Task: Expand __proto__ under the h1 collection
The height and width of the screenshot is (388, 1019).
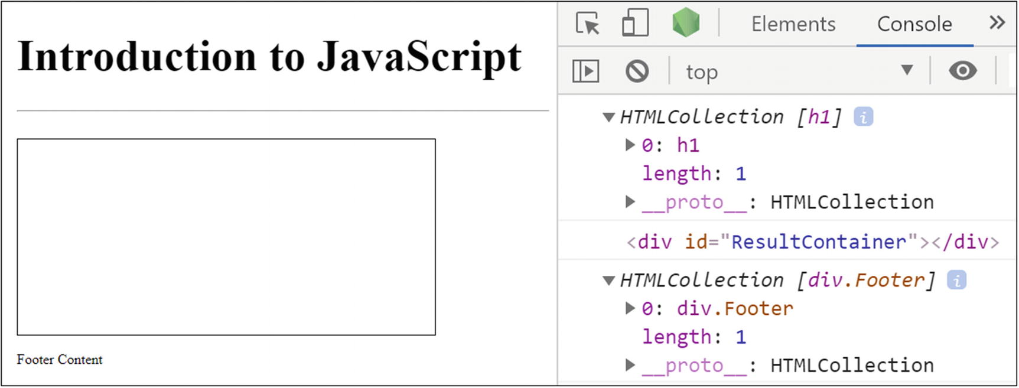Action: click(630, 202)
